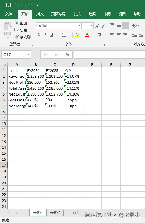Select row 17 header
Viewport: 145px width, 223px height.
tap(4, 165)
